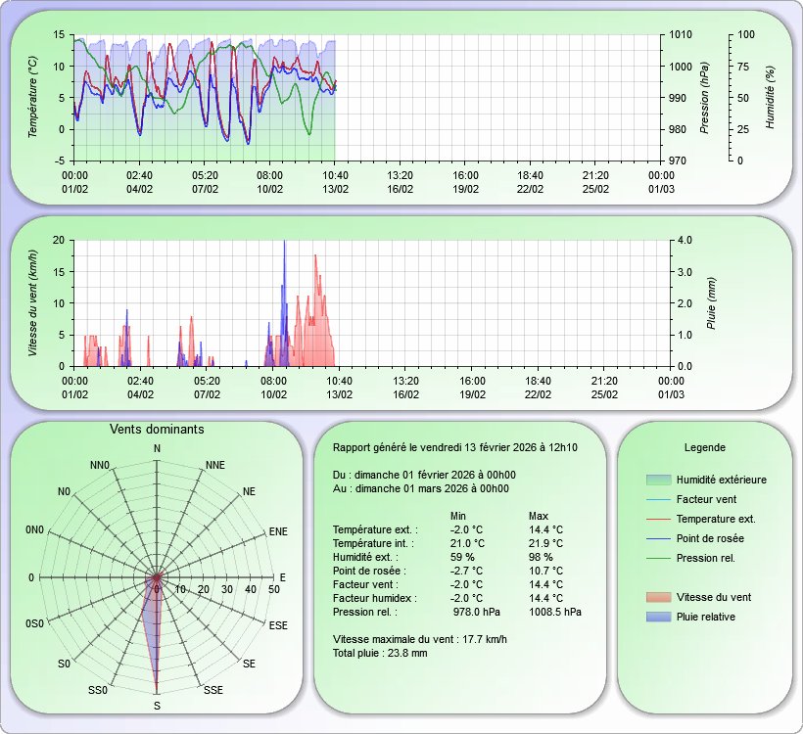803x734 pixels.
Task: Click the Température (°C) axis title
Action: click(x=33, y=96)
